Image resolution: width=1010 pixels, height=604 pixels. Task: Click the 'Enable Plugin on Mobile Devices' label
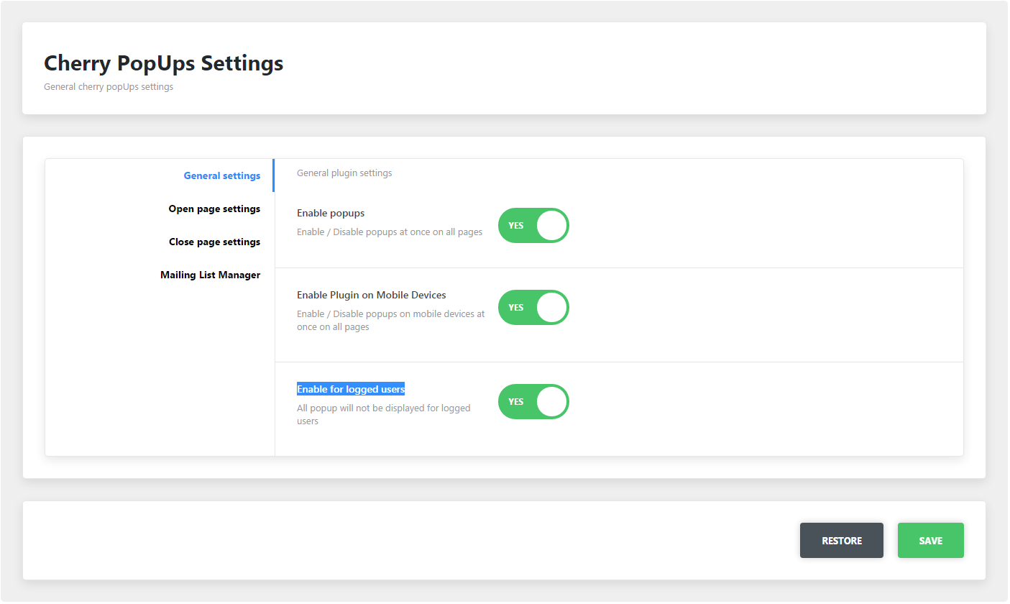[x=371, y=296]
